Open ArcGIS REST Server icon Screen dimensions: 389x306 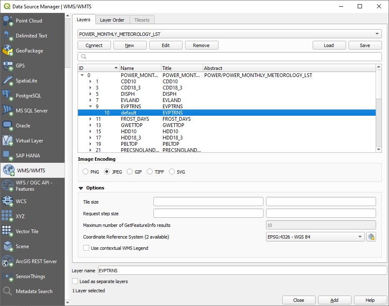(x=8, y=261)
